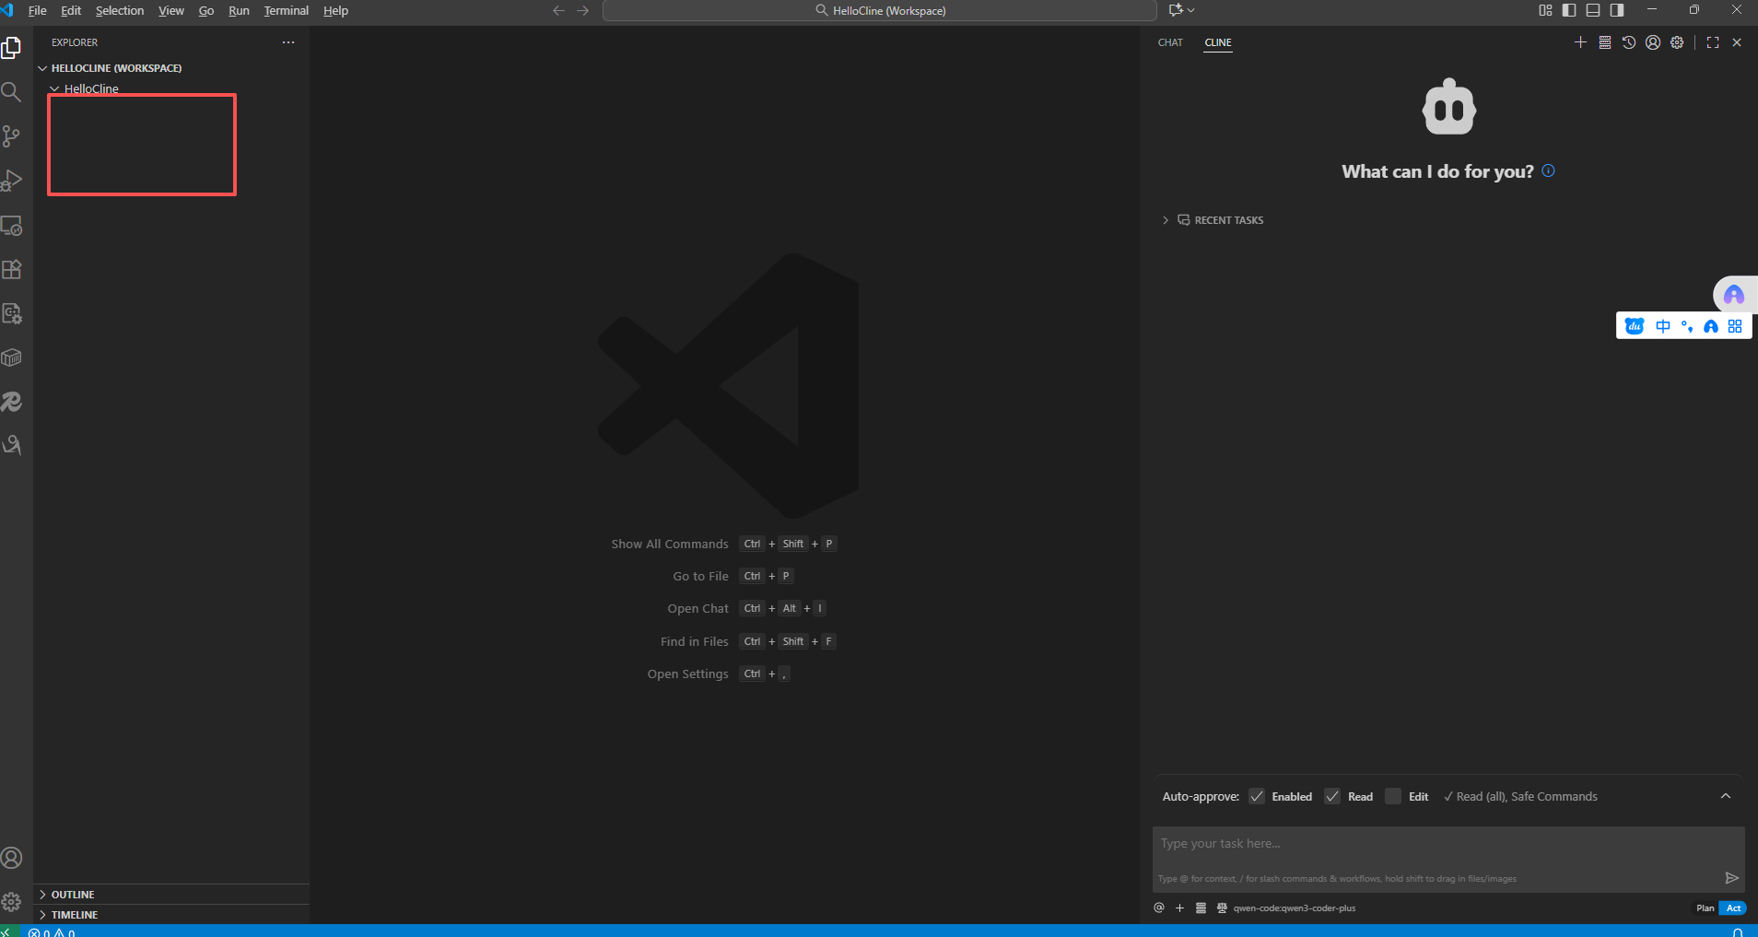This screenshot has width=1758, height=937.
Task: Maximize the Cline panel size
Action: [x=1713, y=42]
